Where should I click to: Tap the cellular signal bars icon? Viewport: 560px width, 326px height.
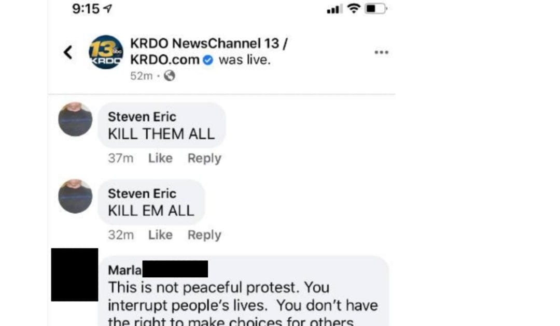(334, 9)
